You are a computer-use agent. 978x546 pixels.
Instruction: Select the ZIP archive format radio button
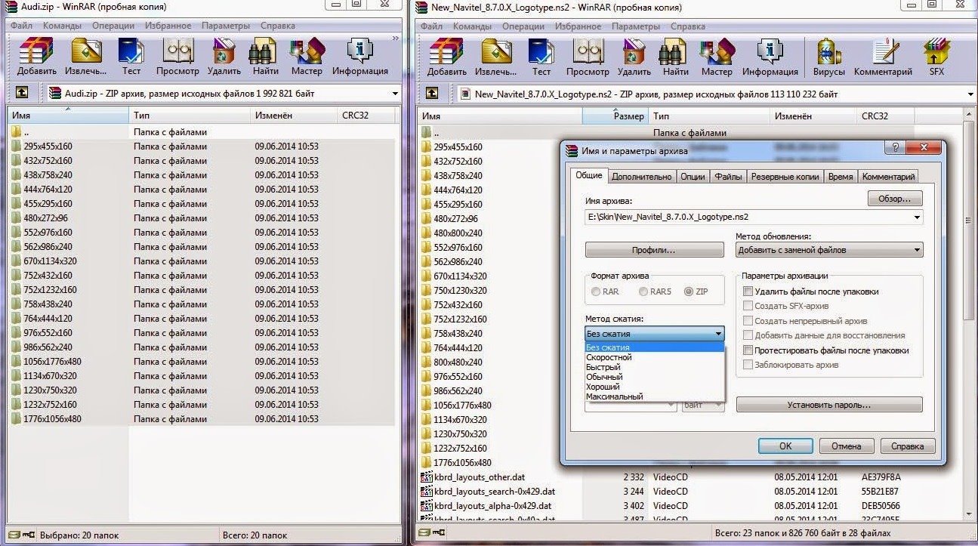click(688, 292)
